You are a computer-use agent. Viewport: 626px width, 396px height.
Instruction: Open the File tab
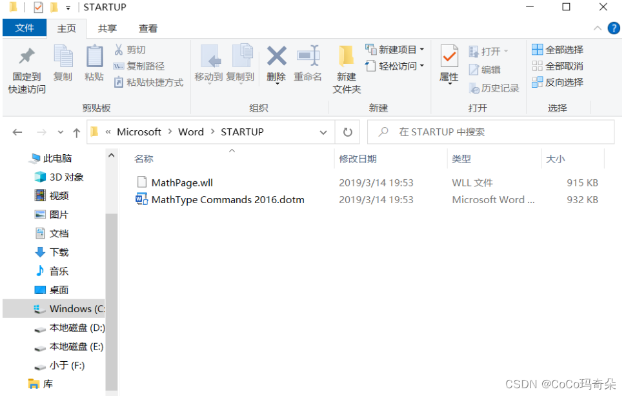[25, 28]
